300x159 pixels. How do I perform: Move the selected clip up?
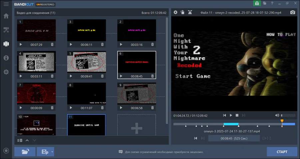pyautogui.click(x=27, y=140)
